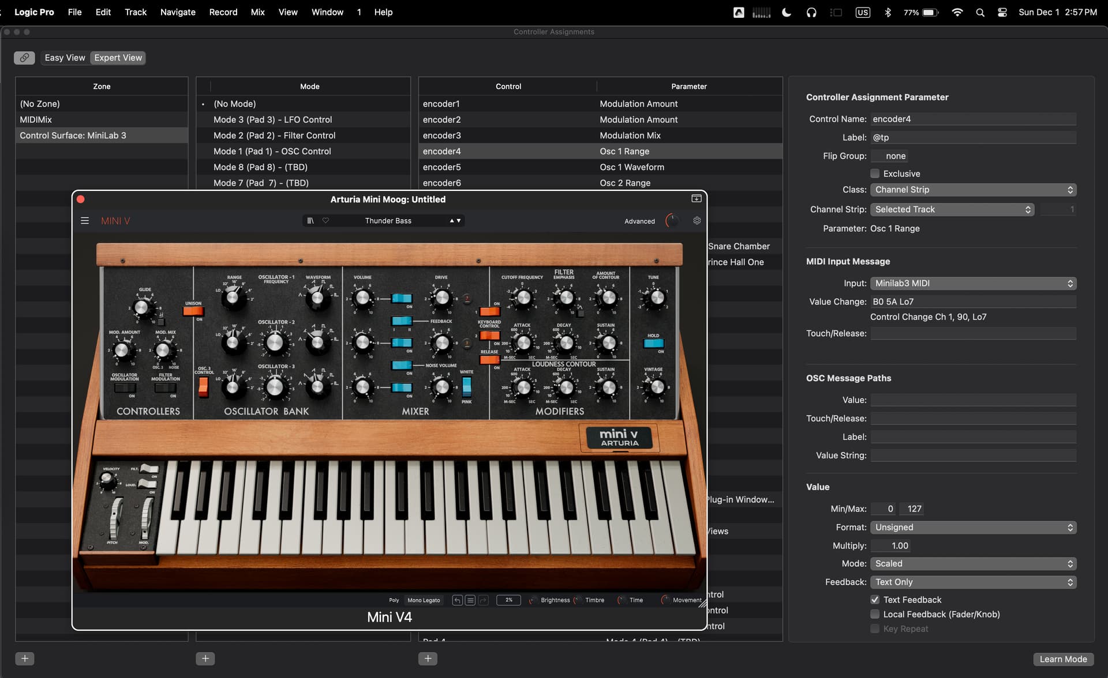
Task: Toggle the blue Hold switch
Action: [653, 343]
